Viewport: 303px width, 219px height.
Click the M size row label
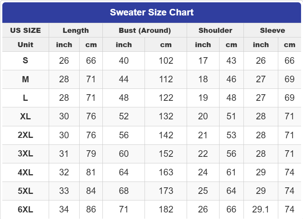pos(26,79)
